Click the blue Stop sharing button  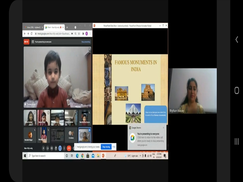tap(106, 147)
